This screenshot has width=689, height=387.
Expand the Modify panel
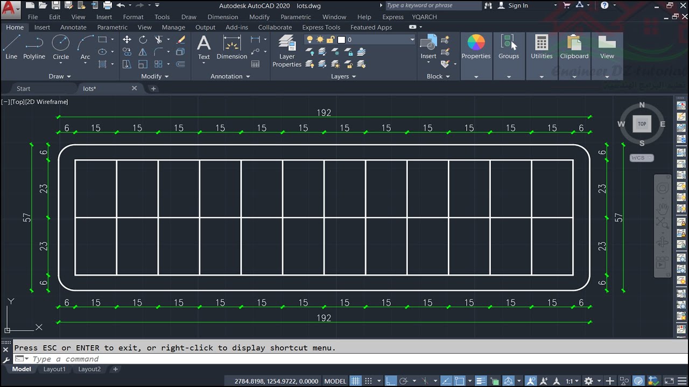point(155,76)
